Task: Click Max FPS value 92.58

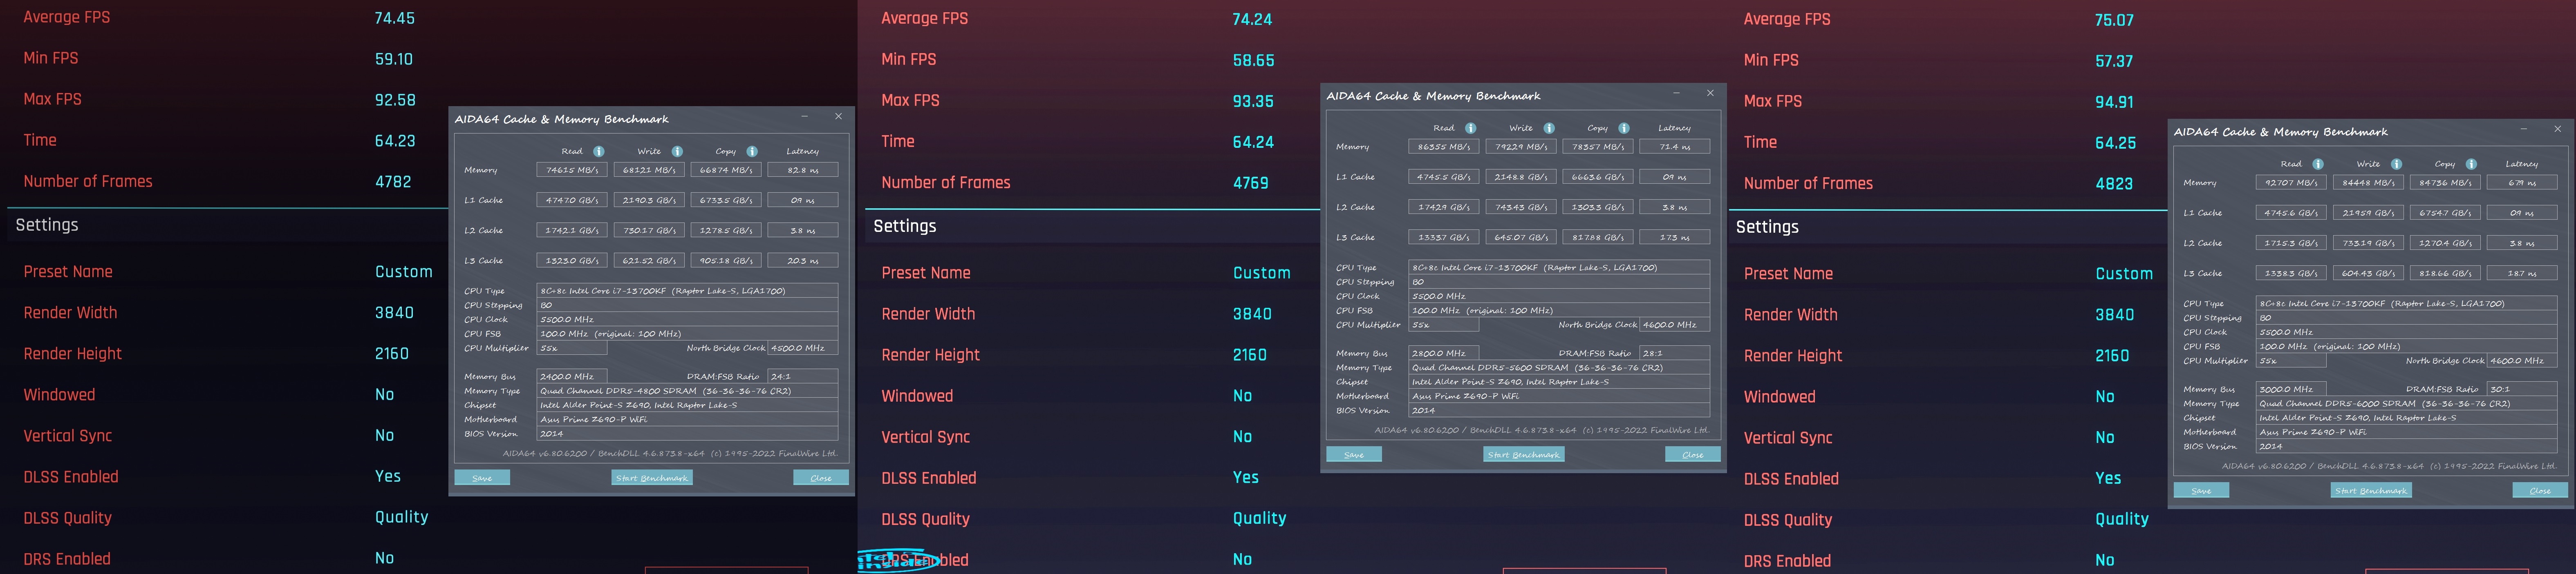Action: click(x=395, y=100)
